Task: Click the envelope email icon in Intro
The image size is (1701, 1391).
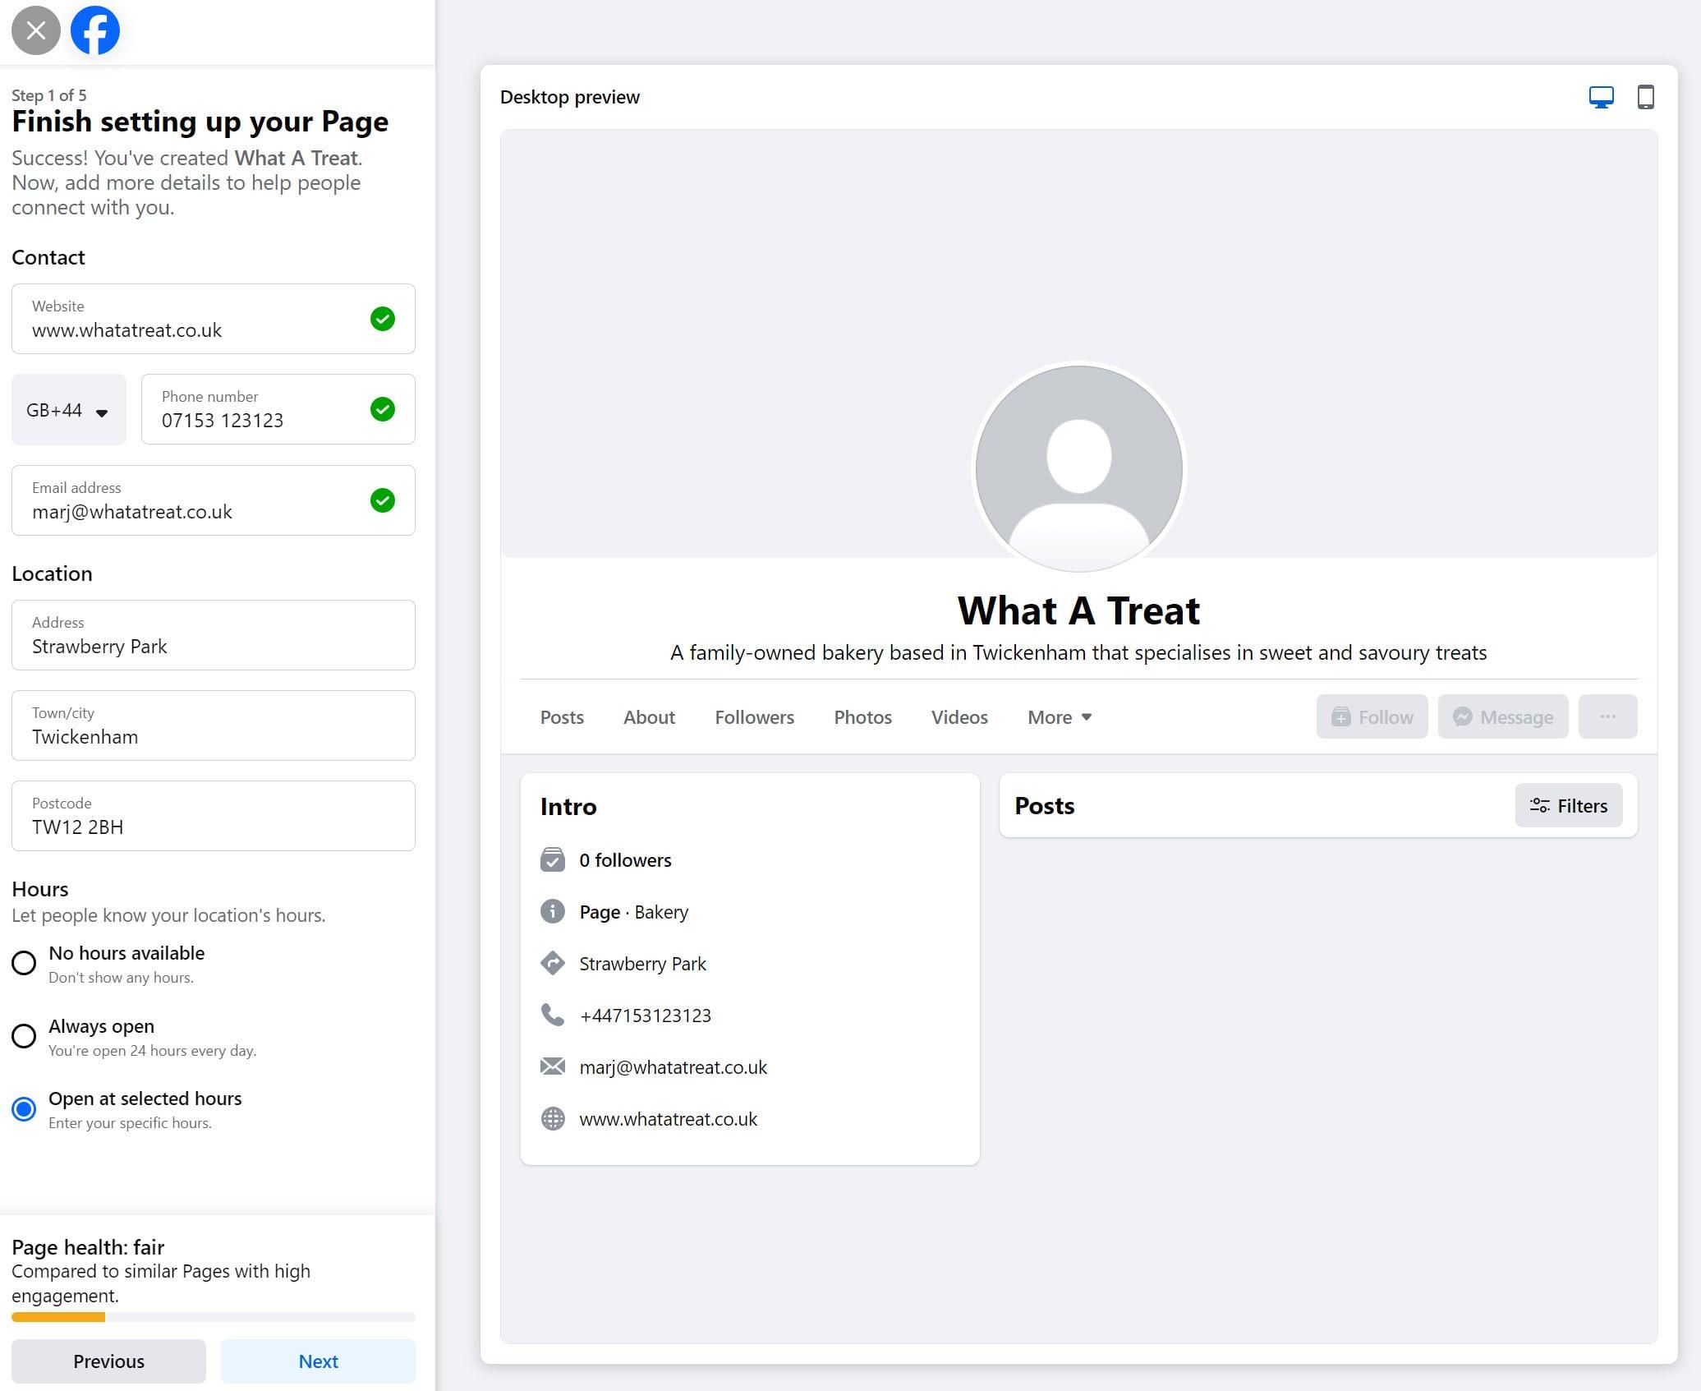Action: 553,1066
